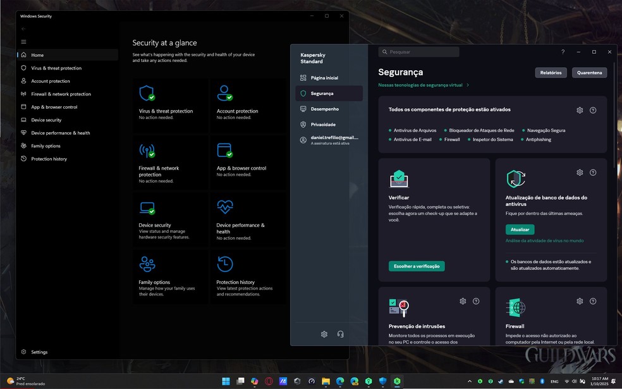Open Kaspersky settings gear in the sidebar footer

[x=324, y=334]
